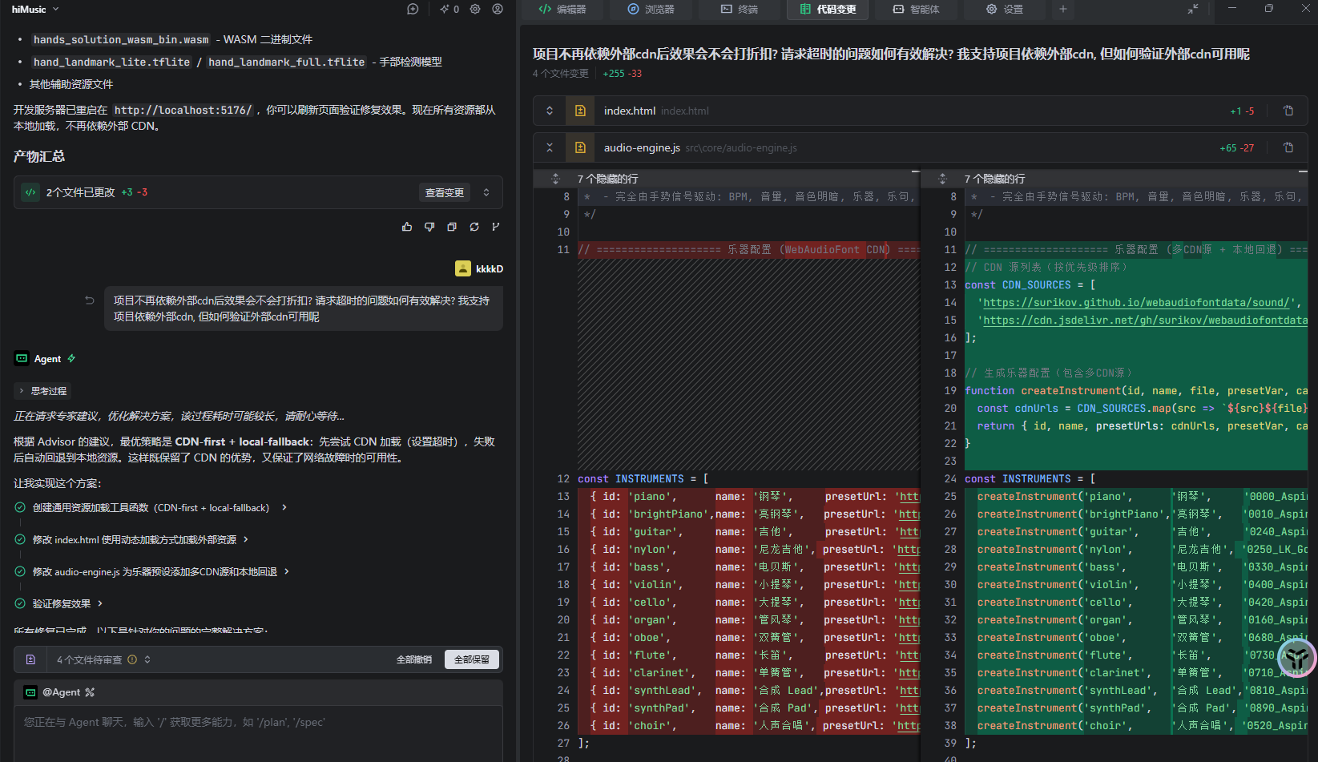Focus the Agent chat input box
This screenshot has height=762, width=1318.
coord(258,733)
